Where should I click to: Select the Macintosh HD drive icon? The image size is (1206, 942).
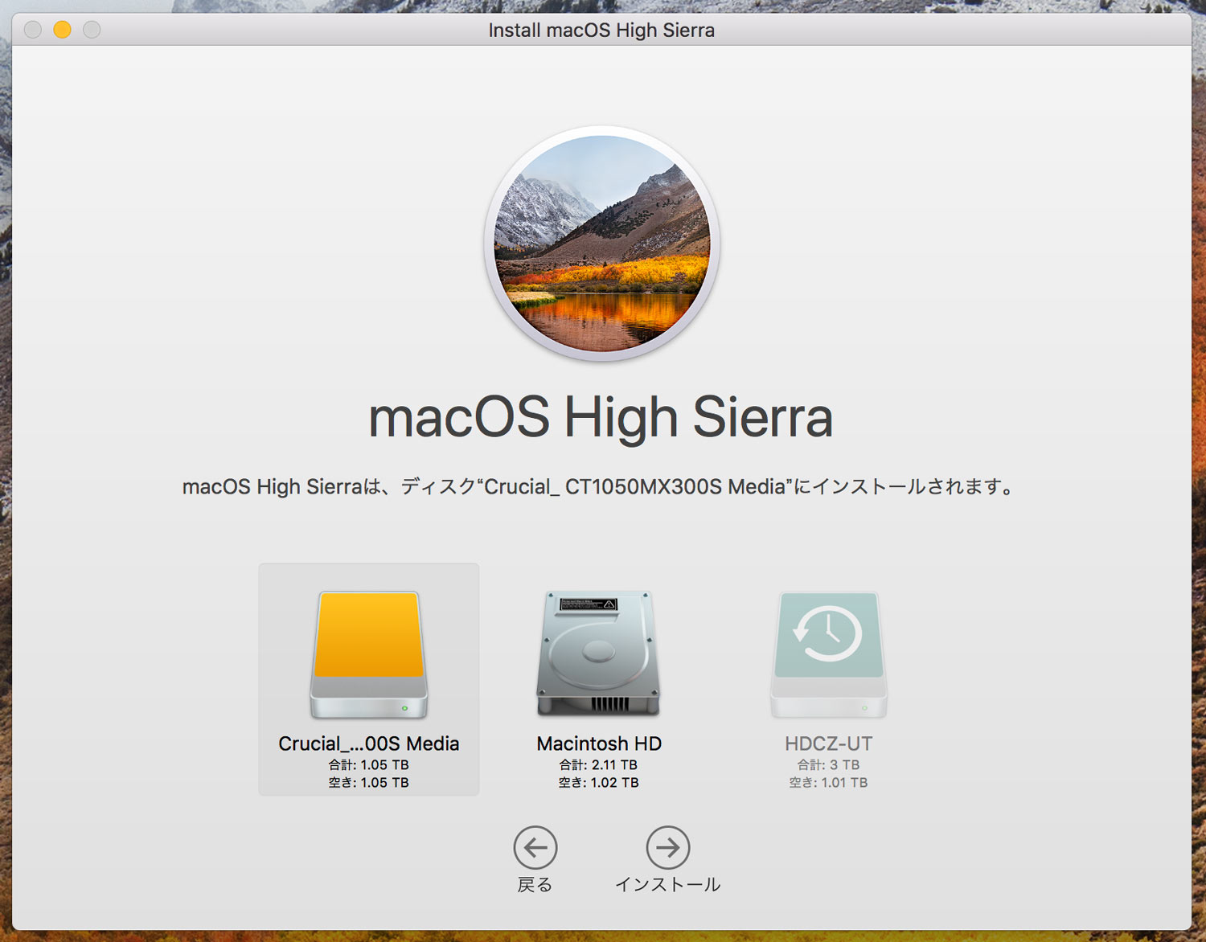pyautogui.click(x=598, y=653)
